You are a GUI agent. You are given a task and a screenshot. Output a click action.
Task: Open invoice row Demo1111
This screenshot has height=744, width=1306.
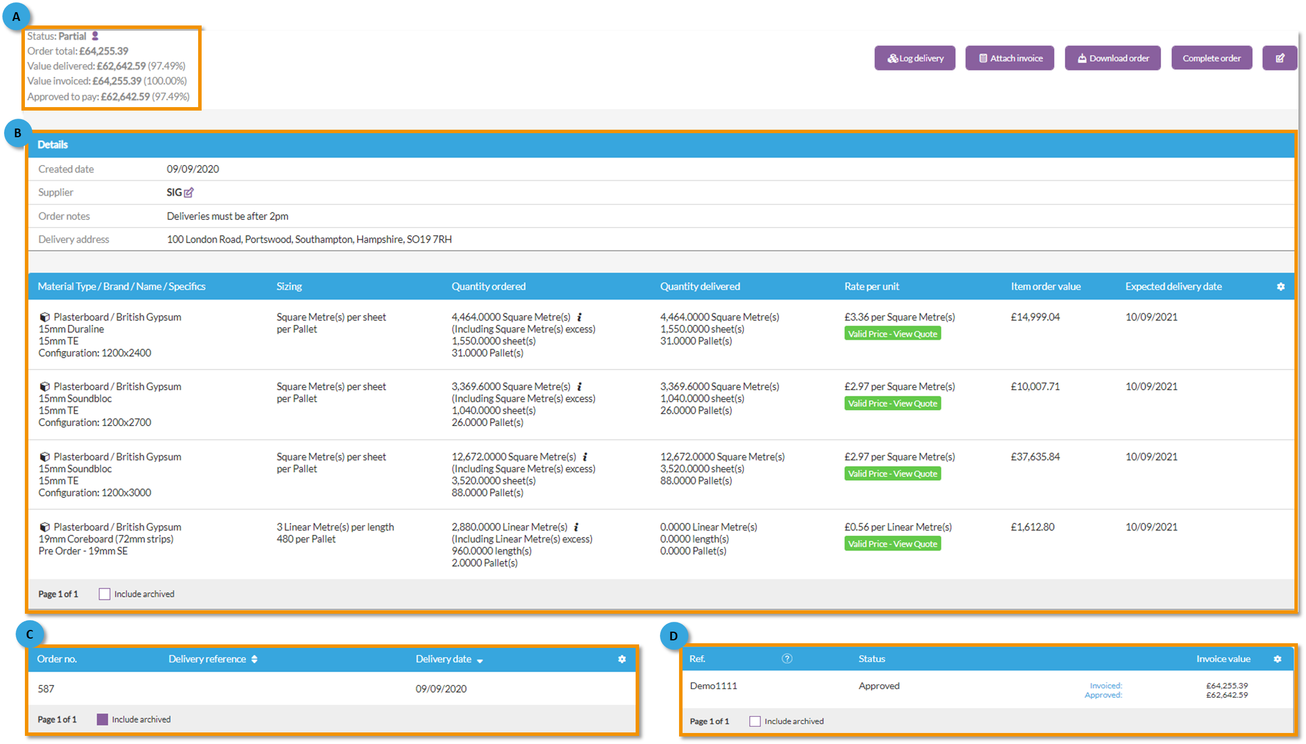tap(713, 686)
